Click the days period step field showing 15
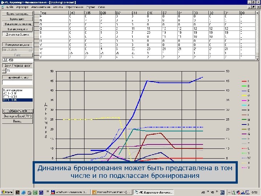This screenshot has width=261, height=196. click(x=19, y=70)
